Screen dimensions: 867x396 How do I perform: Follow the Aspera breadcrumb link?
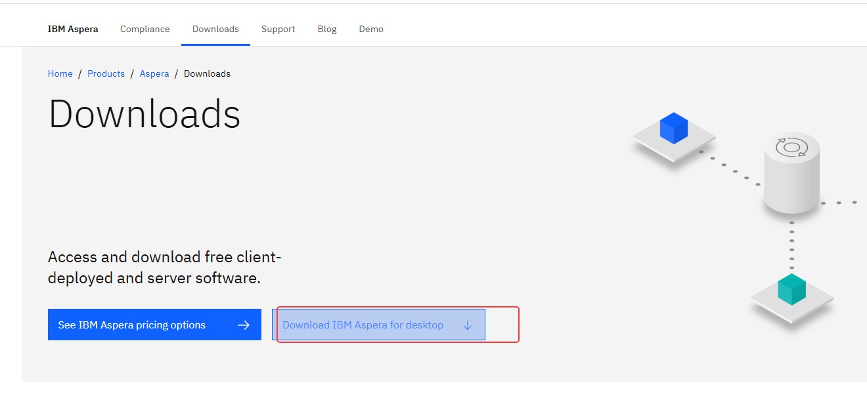[154, 73]
